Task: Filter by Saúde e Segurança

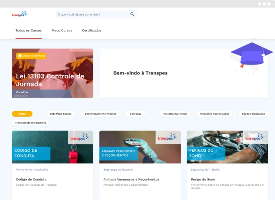Action: [x=253, y=114]
